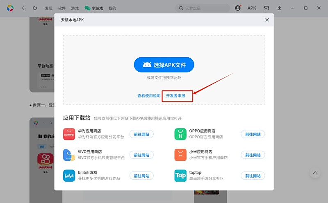Open the 我的 tab
Image resolution: width=328 pixels, height=203 pixels.
[x=112, y=8]
